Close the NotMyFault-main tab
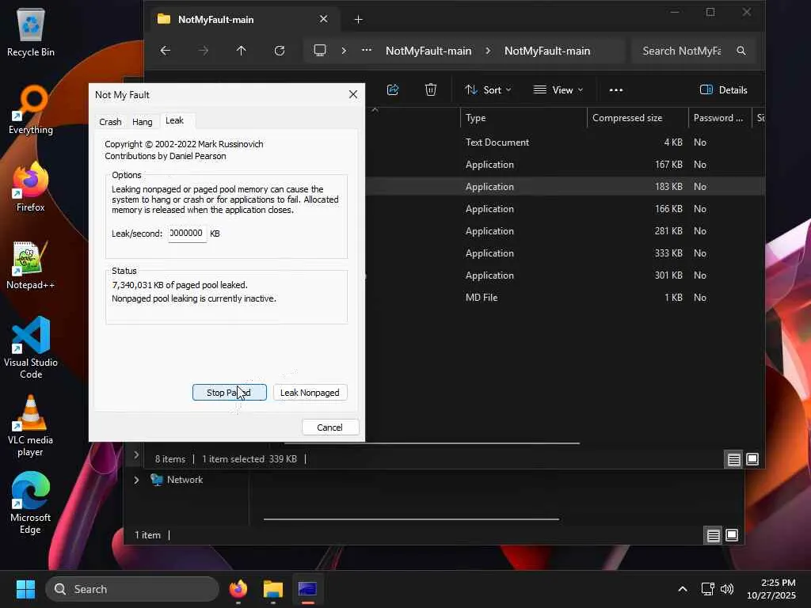Viewport: 811px width, 608px height. 323,19
